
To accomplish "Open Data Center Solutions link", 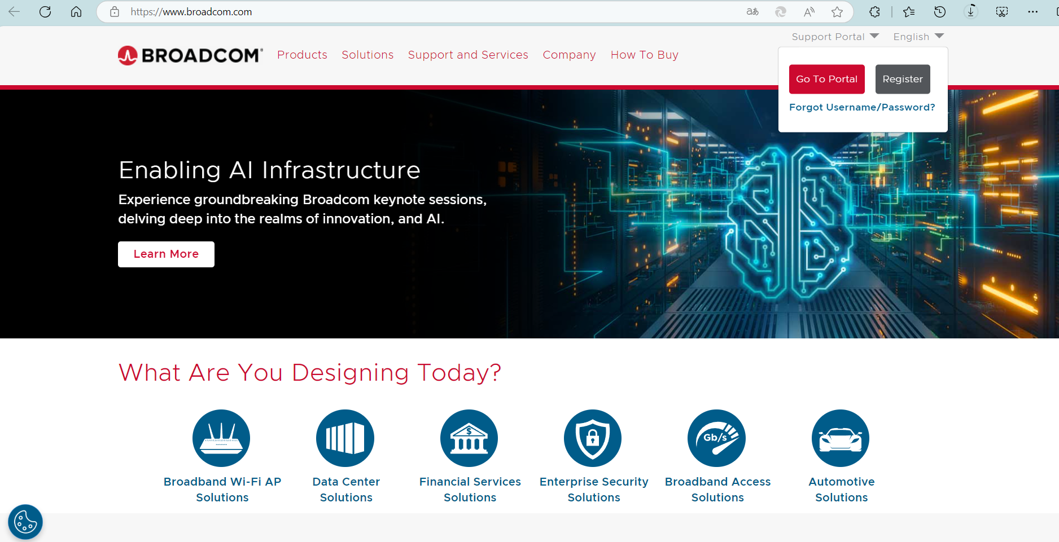I will pos(346,490).
